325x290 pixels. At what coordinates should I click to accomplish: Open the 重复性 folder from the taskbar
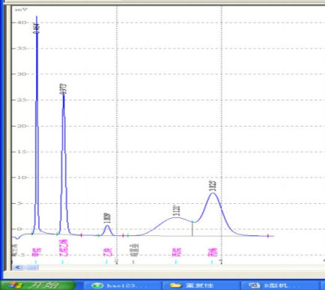pyautogui.click(x=200, y=286)
